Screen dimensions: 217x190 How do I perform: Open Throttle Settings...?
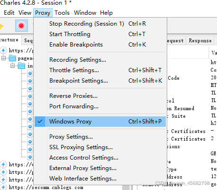100,70
